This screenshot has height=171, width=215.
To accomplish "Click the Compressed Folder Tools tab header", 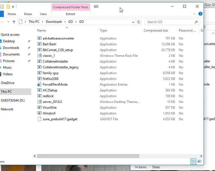I will (71, 7).
